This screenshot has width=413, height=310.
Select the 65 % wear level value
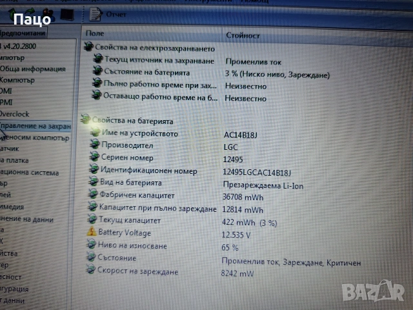coord(230,247)
